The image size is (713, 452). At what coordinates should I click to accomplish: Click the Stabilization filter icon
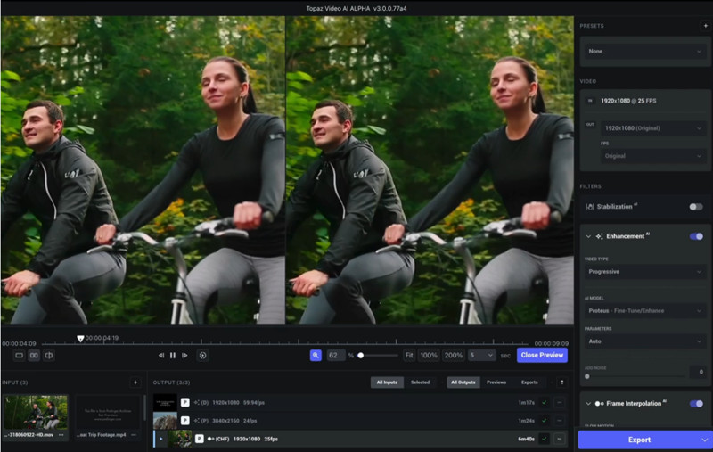[x=590, y=207]
